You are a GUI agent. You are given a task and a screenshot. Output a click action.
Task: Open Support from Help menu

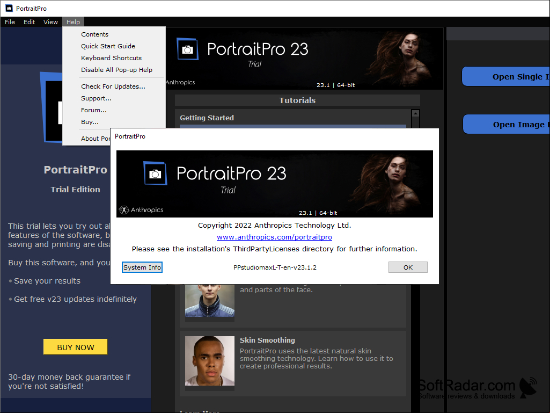[114, 98]
